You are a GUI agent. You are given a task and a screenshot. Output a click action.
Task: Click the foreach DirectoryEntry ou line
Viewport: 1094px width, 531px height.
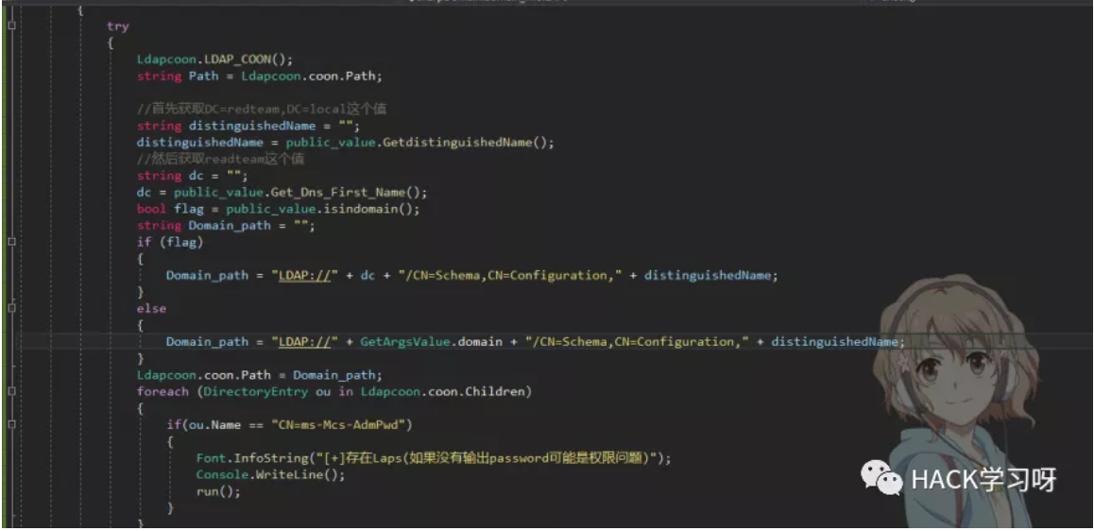334,391
